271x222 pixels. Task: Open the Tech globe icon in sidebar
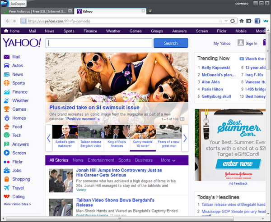7,135
